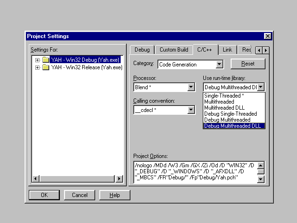Select YAH - Win32 Release (Yah.exe) item

(x=86, y=67)
